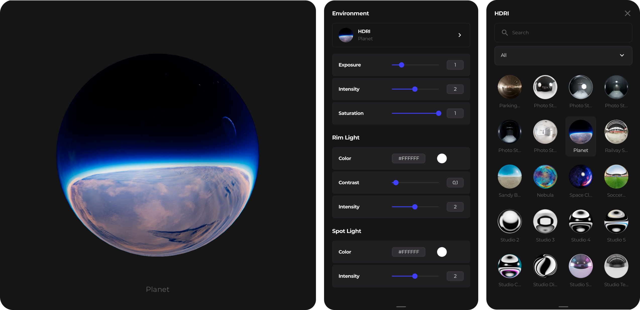The image size is (640, 310).
Task: Select the Studio 5 HDRI preset
Action: 616,221
